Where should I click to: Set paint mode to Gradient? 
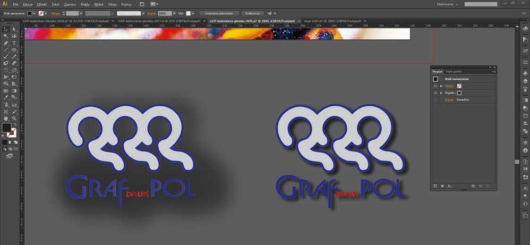10,142
